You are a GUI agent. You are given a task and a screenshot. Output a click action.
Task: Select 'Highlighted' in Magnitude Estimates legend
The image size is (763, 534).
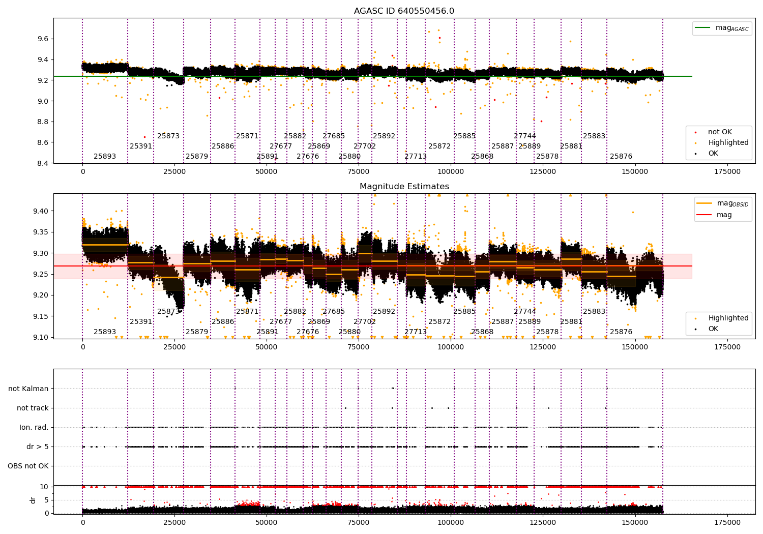[728, 318]
